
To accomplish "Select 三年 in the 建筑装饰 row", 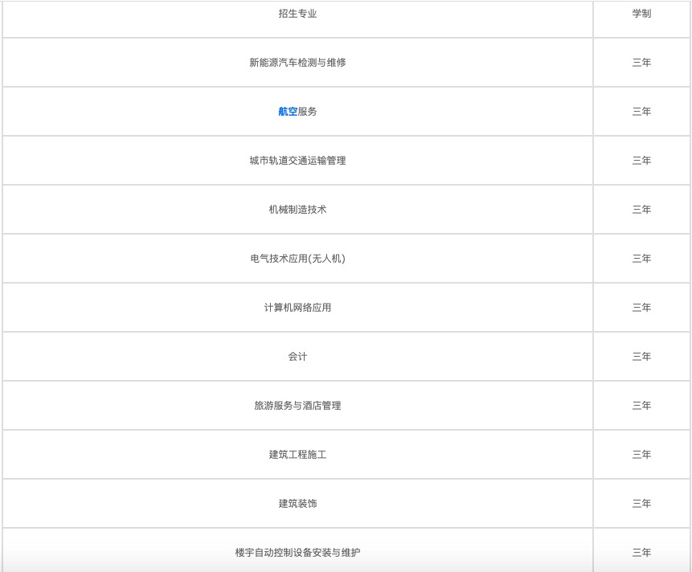I will [641, 503].
